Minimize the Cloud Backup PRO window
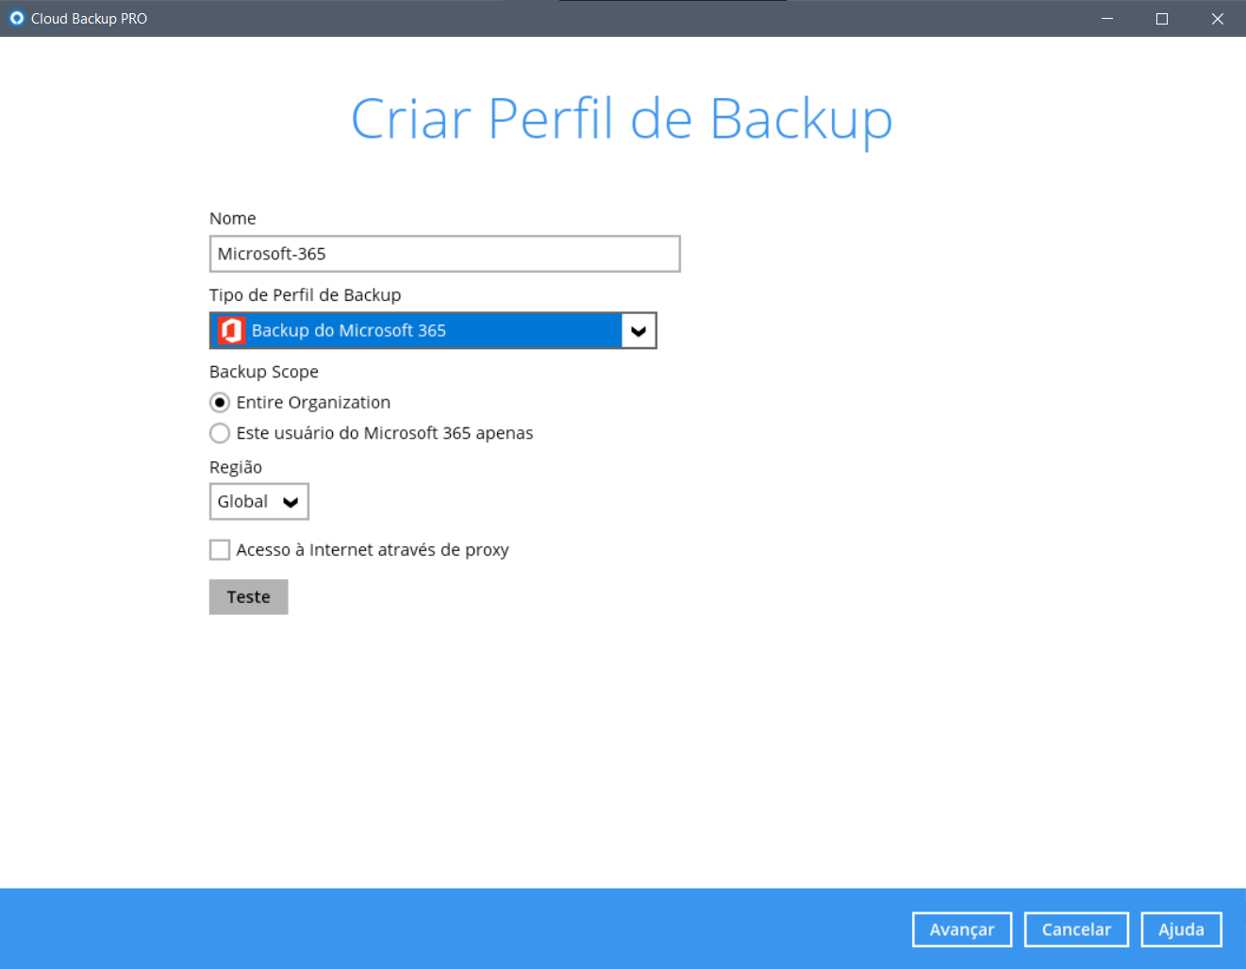This screenshot has height=969, width=1246. [x=1107, y=19]
